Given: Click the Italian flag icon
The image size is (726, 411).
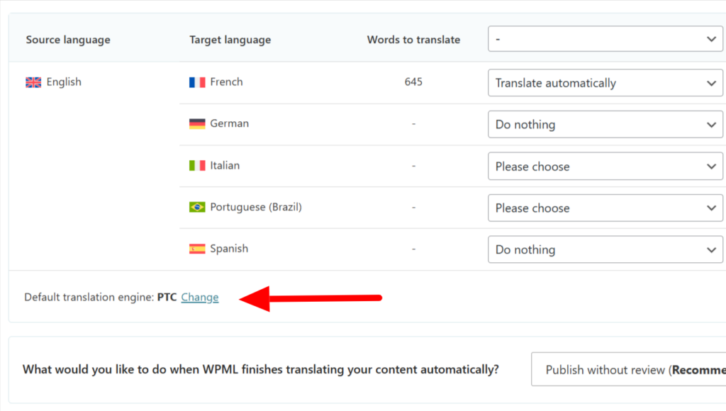Looking at the screenshot, I should tap(196, 165).
